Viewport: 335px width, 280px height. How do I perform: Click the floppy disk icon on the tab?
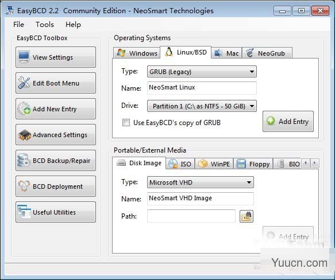pos(241,164)
